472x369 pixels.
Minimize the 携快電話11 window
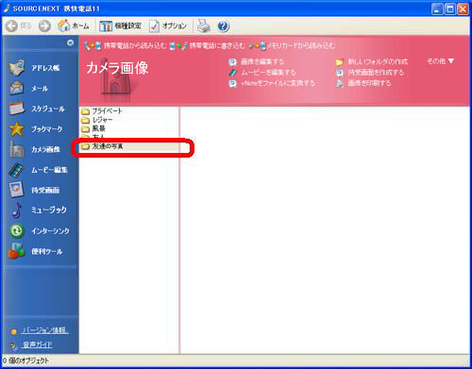437,8
